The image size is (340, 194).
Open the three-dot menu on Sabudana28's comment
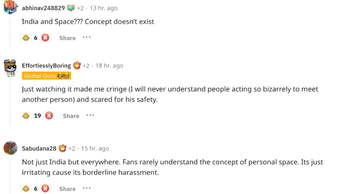[x=86, y=188]
